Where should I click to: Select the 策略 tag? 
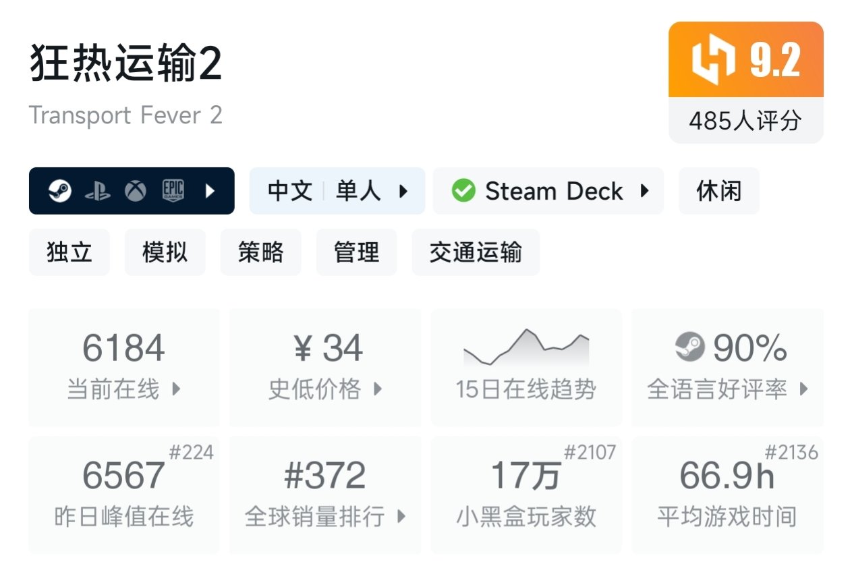[260, 252]
